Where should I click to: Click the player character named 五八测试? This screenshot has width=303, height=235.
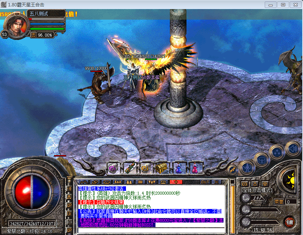click(x=132, y=76)
